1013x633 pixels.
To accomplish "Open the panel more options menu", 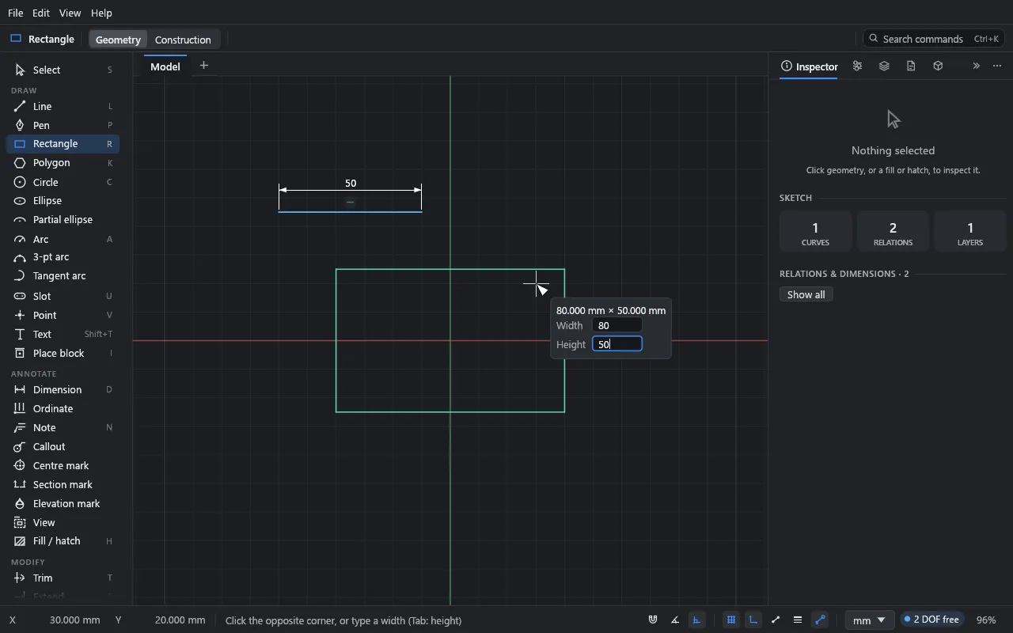I will tap(997, 66).
